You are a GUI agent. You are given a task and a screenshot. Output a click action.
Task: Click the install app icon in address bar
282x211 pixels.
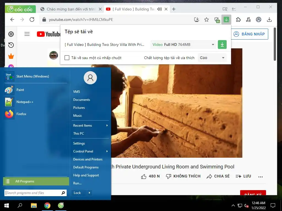coord(197,20)
